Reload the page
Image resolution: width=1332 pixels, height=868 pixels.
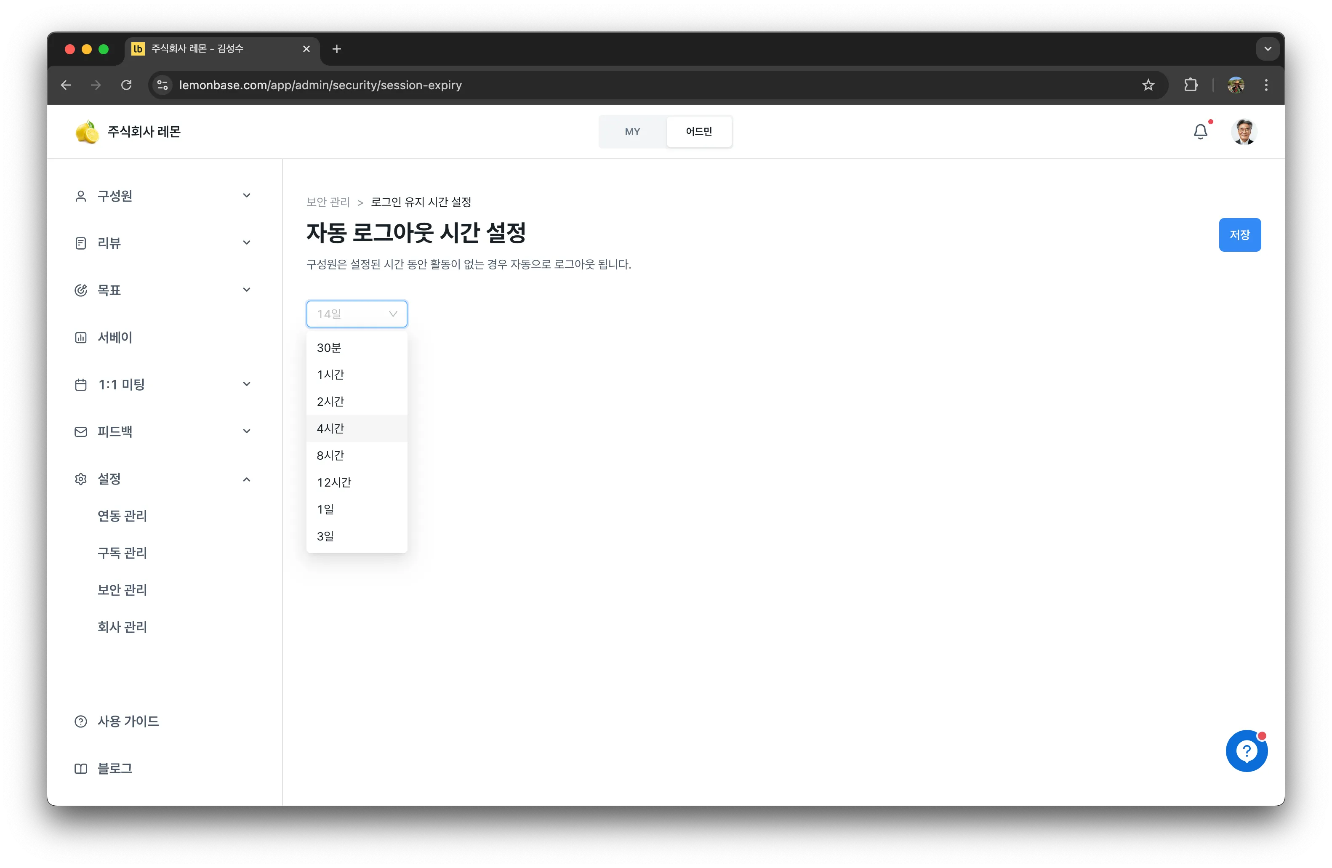126,85
